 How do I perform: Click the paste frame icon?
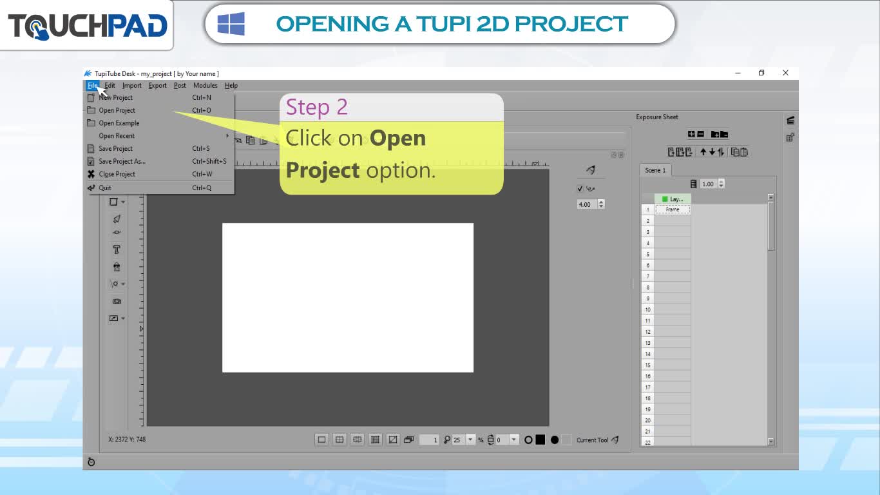coord(744,152)
